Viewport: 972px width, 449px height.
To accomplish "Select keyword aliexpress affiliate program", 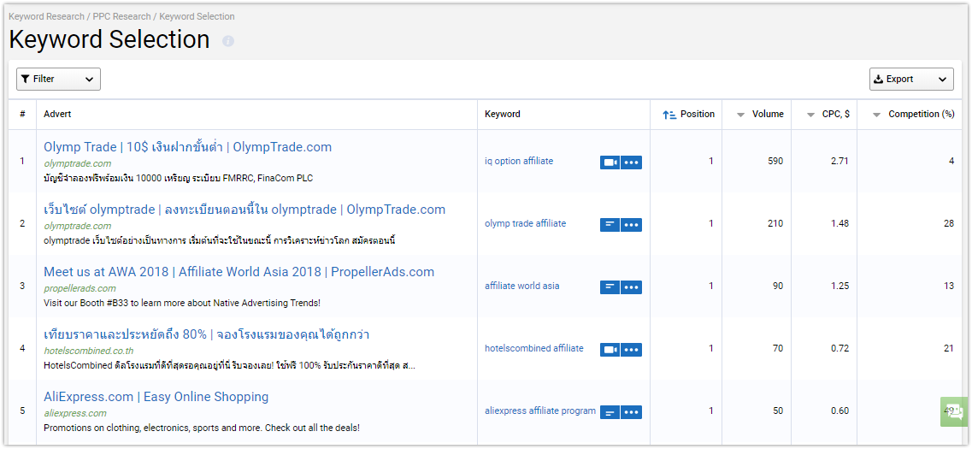I will coord(540,411).
